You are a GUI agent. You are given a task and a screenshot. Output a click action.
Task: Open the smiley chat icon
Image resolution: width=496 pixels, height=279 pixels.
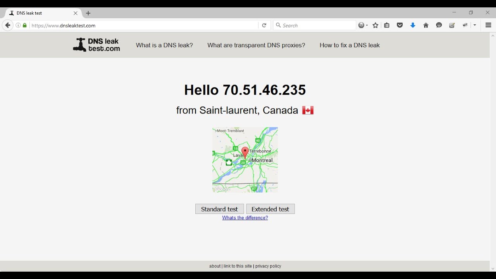439,25
